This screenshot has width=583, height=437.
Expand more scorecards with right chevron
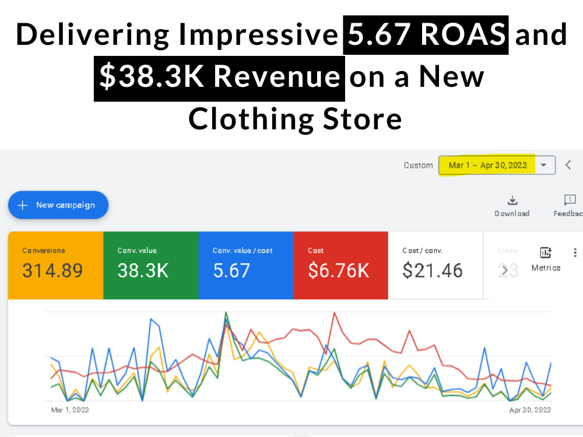(x=504, y=270)
